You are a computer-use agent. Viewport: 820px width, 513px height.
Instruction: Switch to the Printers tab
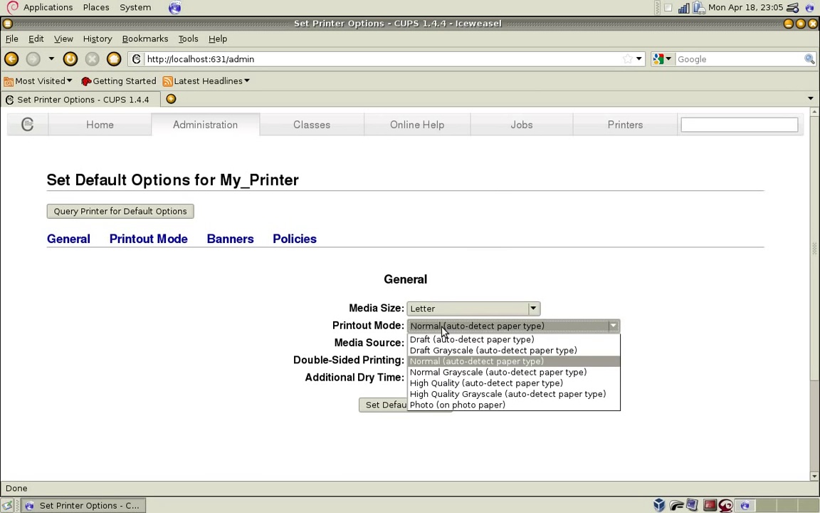point(624,125)
